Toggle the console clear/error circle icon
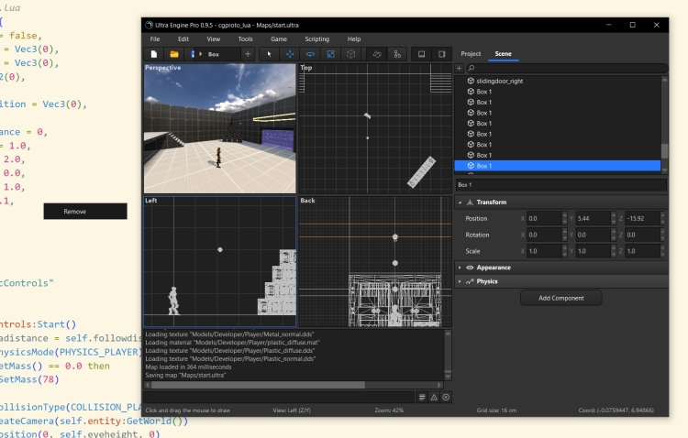688x438 pixels. 446,397
